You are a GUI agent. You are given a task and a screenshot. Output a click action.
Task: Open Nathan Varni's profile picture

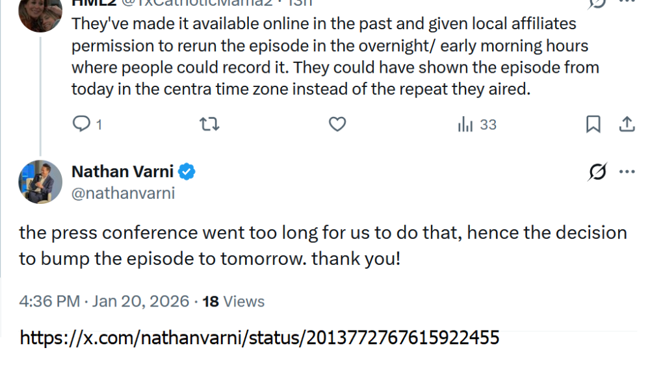coord(40,181)
